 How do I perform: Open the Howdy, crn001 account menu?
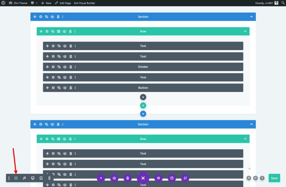(x=267, y=3)
